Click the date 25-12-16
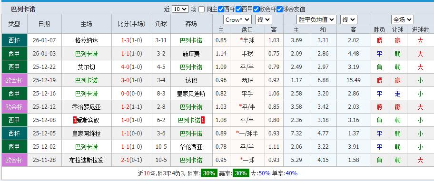The width and height of the screenshot is (434, 181). tap(44, 94)
